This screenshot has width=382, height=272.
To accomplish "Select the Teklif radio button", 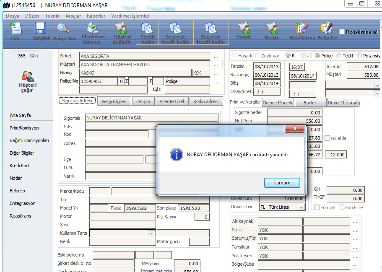I will [339, 56].
